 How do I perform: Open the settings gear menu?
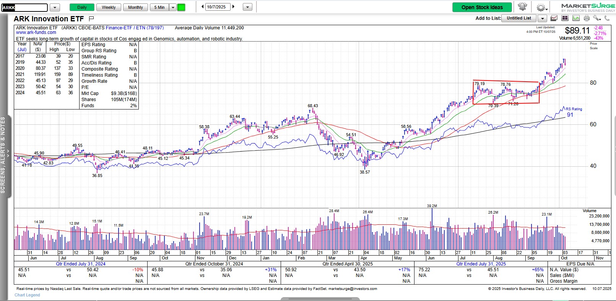(x=541, y=7)
